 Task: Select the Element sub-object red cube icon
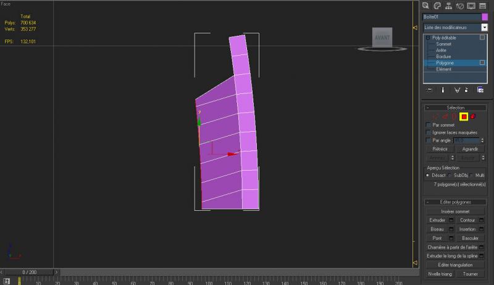[473, 116]
